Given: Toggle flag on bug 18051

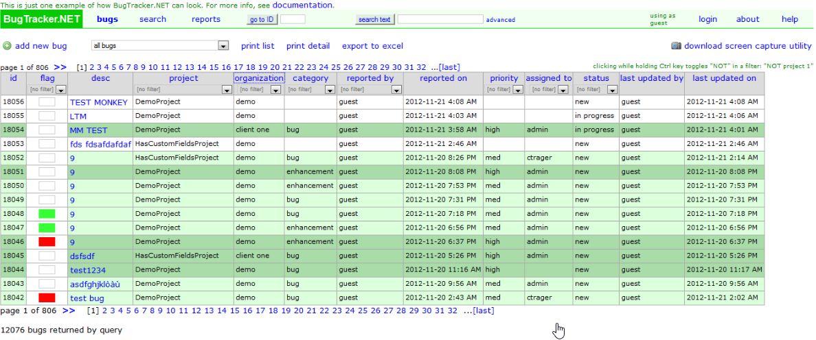Looking at the screenshot, I should [x=47, y=171].
